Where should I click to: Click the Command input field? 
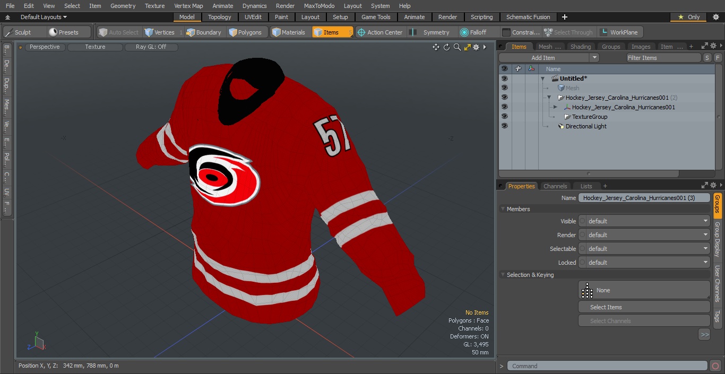(x=607, y=366)
